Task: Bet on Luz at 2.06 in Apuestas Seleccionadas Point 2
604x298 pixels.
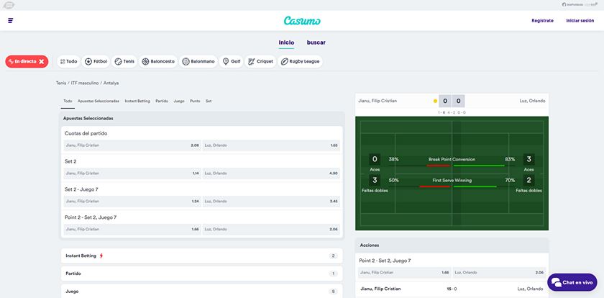Action: (x=271, y=230)
